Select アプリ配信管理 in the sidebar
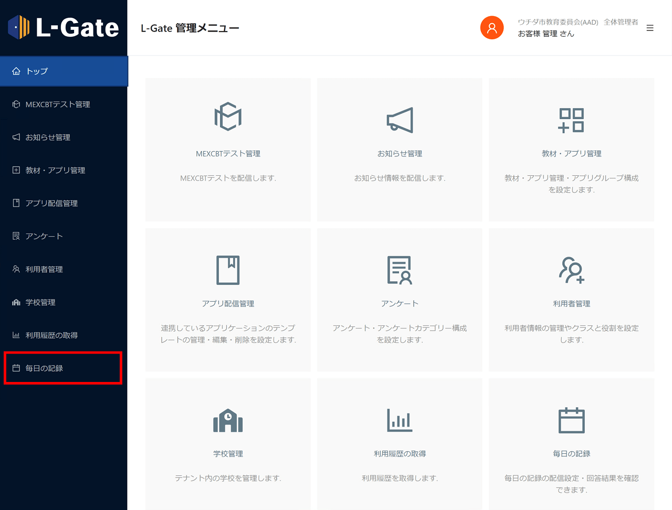 64,203
